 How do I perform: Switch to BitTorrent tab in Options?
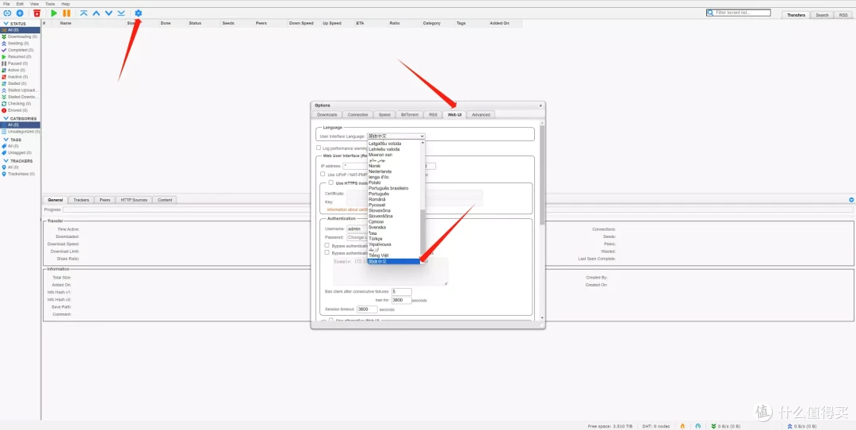[x=410, y=115]
